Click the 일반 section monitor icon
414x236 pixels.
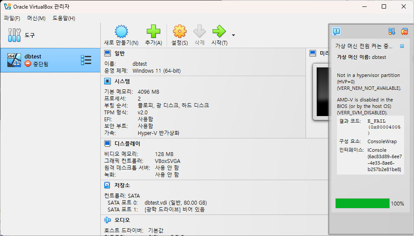[108, 53]
